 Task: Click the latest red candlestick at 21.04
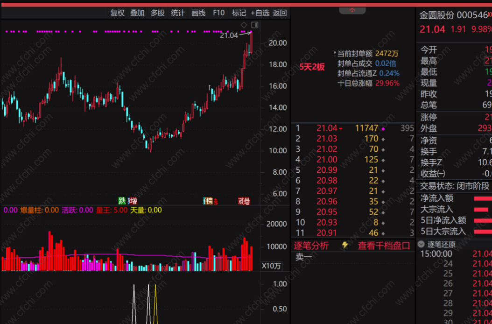(251, 42)
